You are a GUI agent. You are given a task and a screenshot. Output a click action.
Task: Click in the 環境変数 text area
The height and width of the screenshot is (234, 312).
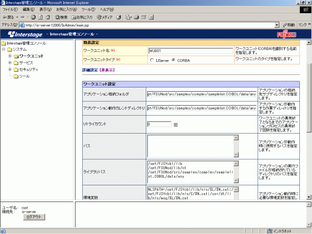191,193
